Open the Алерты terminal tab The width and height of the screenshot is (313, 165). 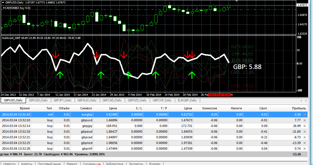click(x=26, y=164)
